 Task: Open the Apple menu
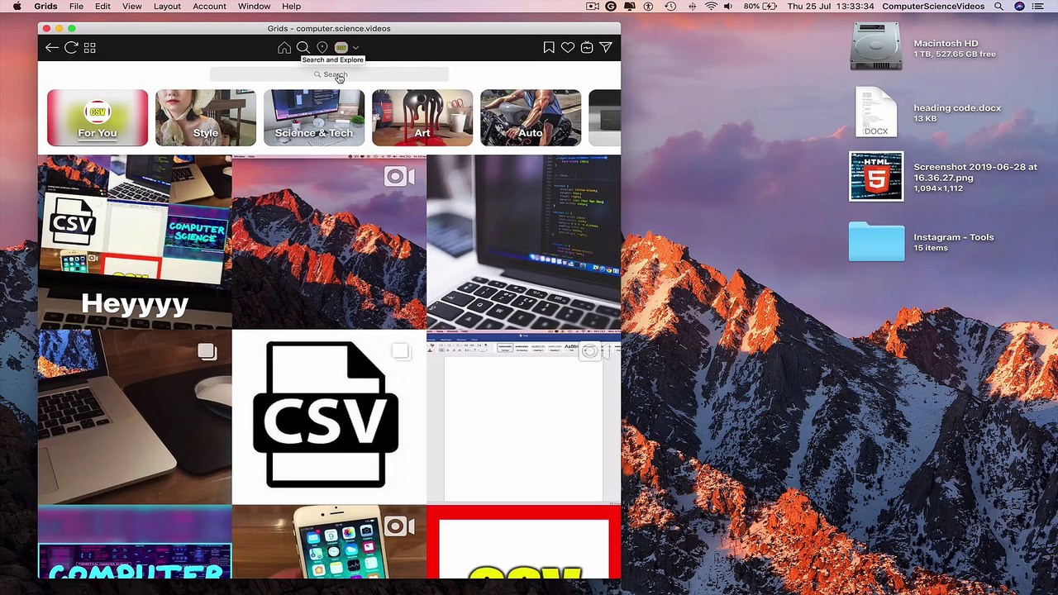(17, 7)
